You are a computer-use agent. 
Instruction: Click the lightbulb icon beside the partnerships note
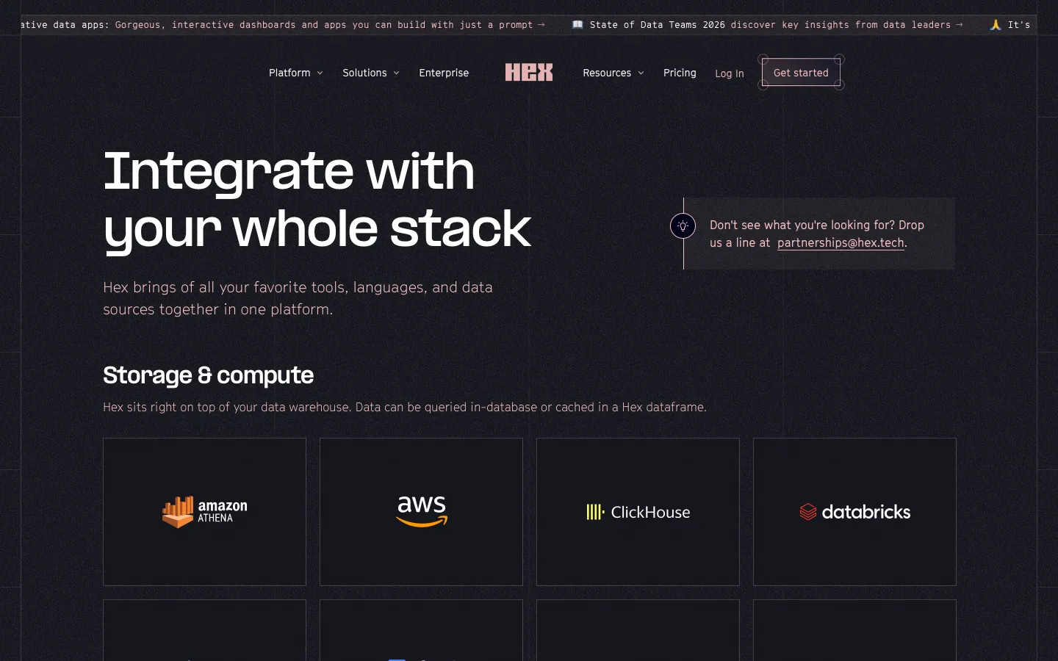[683, 225]
